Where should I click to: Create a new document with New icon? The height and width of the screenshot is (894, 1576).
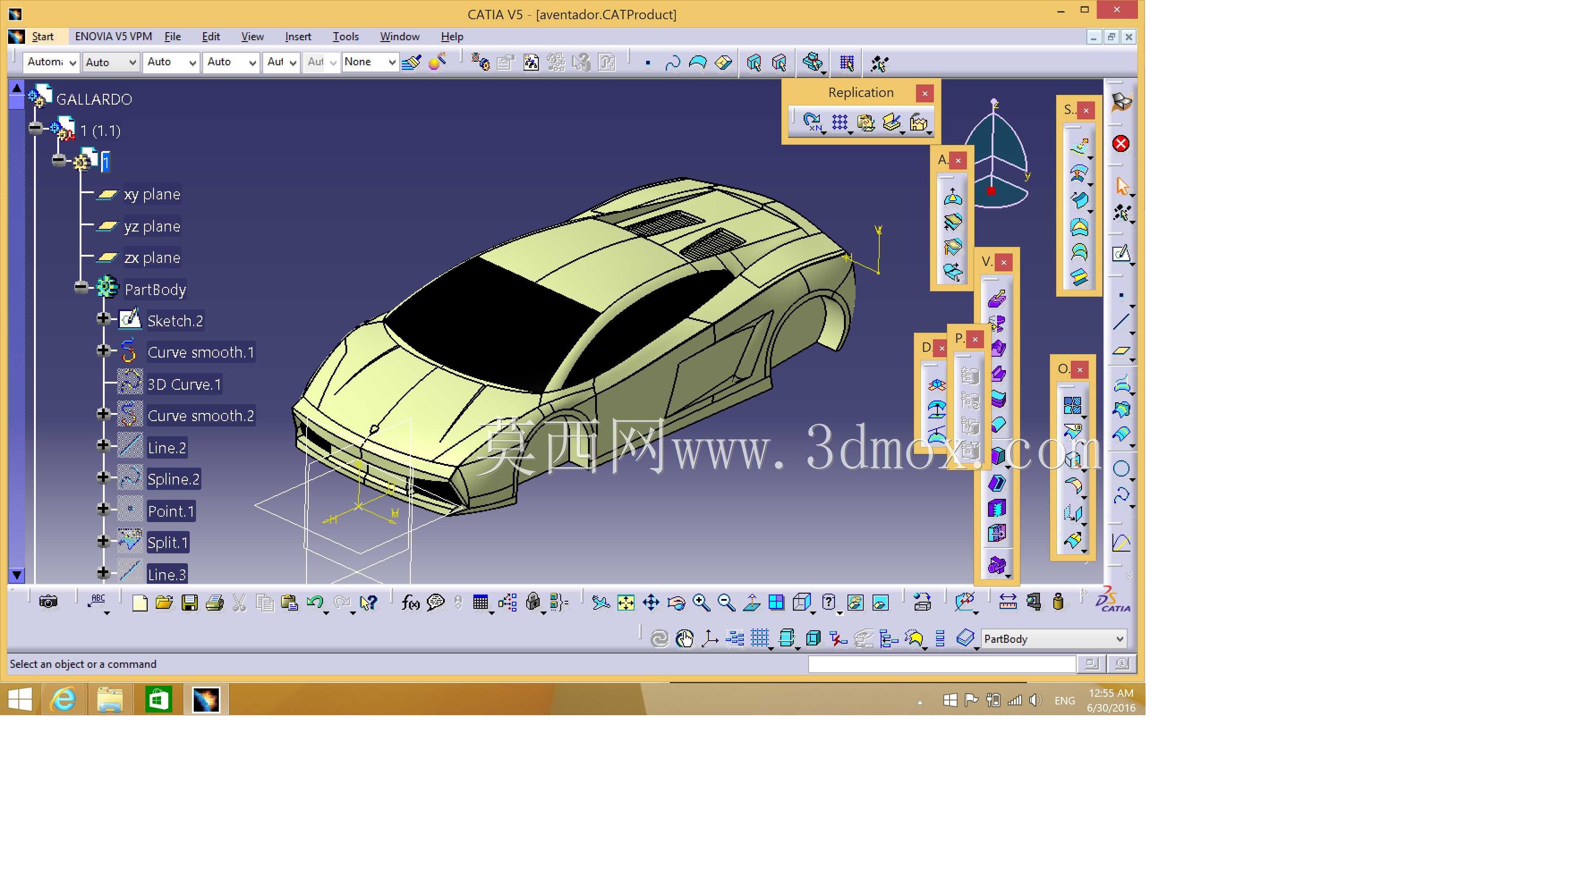(140, 603)
